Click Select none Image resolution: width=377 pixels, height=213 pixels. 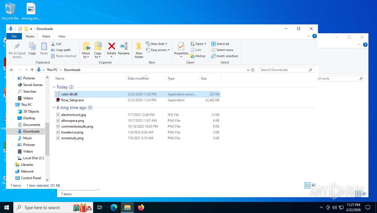tap(222, 50)
